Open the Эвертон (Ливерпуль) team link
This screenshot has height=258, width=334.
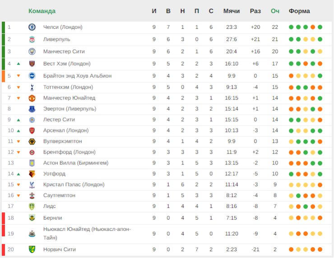coord(70,109)
